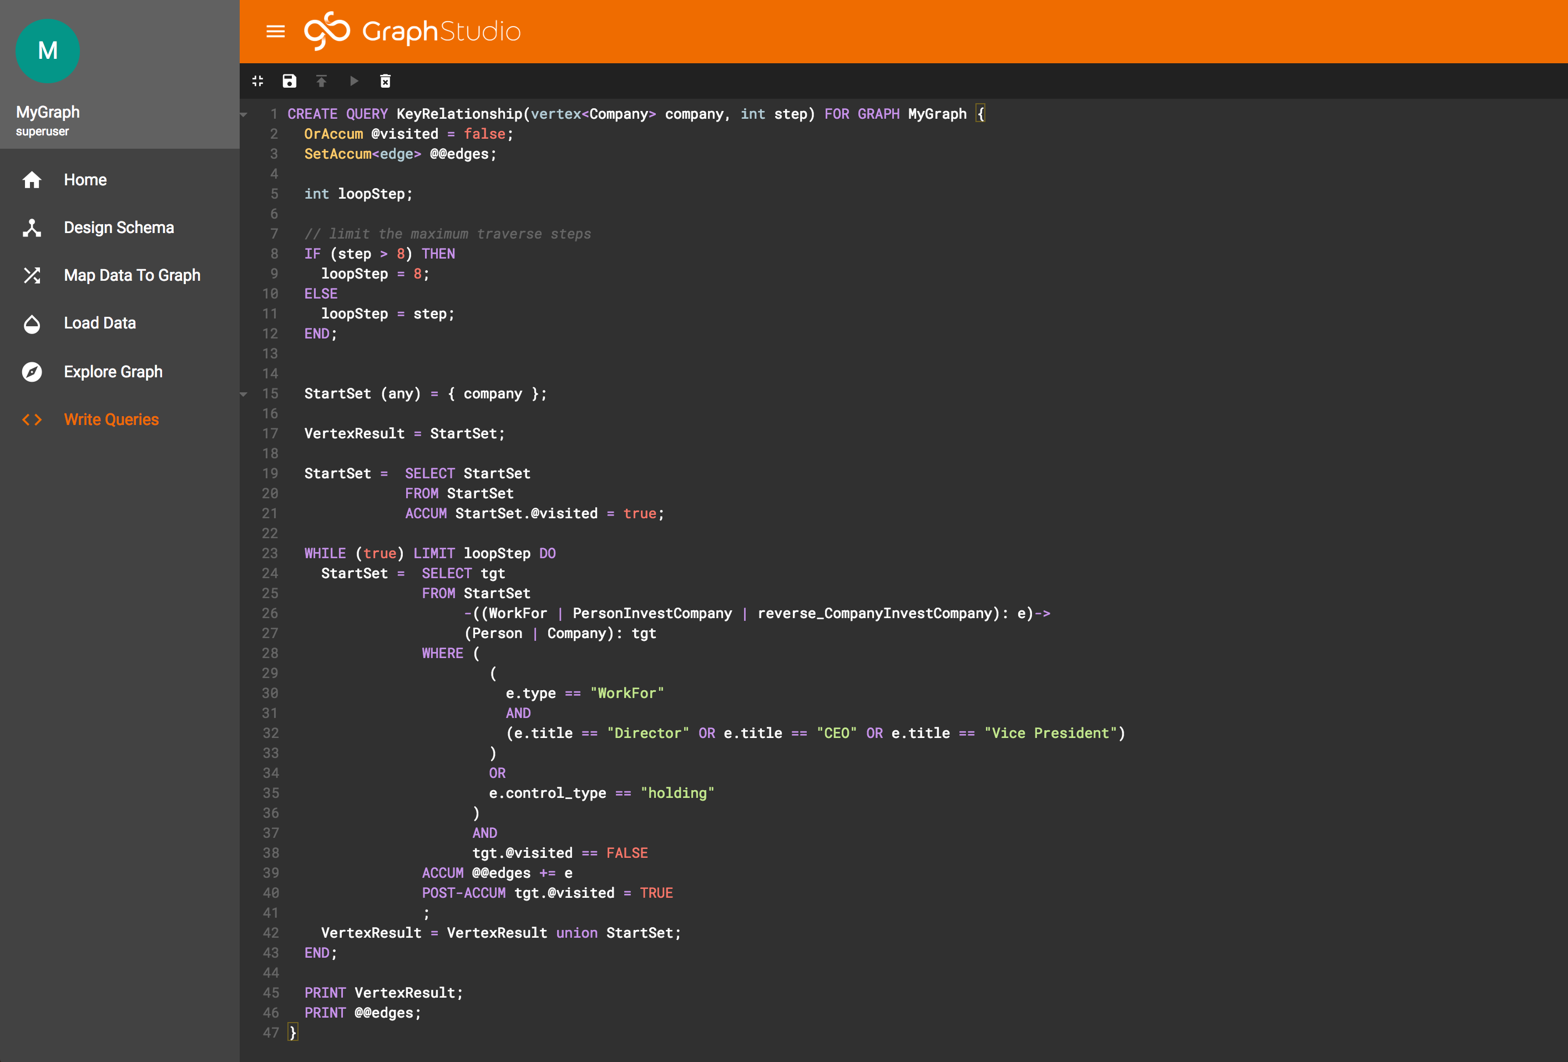The image size is (1568, 1062).
Task: Click 'WHILE (true) LIMIT loopStep DO' line
Action: (431, 553)
